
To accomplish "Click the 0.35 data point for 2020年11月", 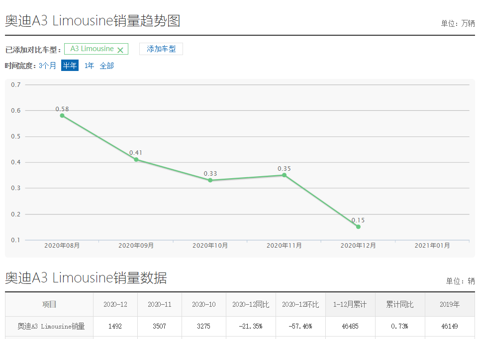I will [285, 175].
